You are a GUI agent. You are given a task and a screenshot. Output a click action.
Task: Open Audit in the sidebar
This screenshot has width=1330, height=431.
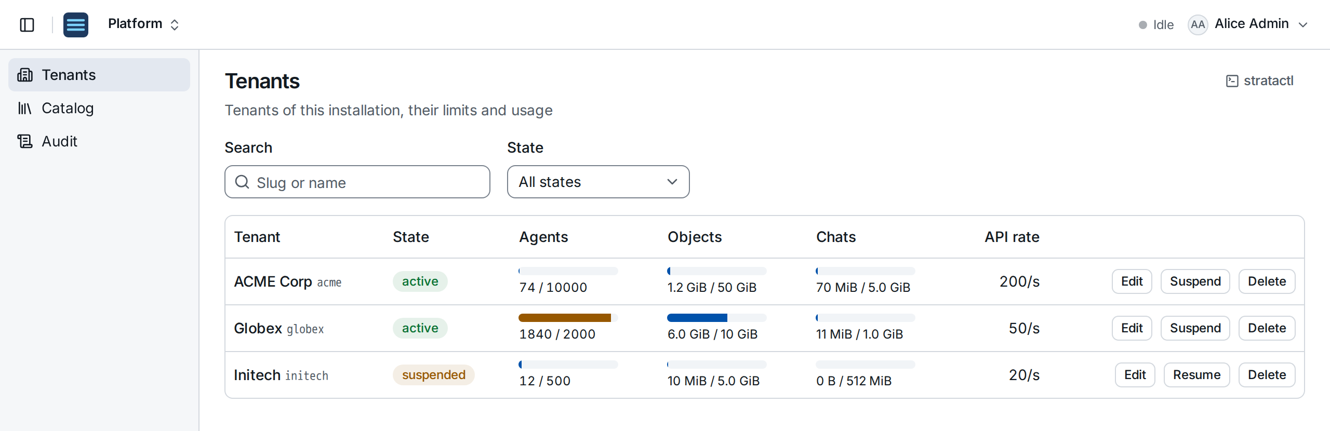[99, 141]
